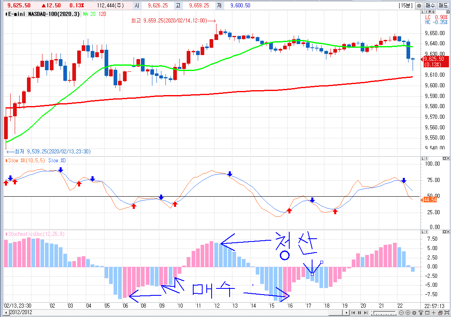Maximize the Slow %K stochastic panel
The image size is (451, 317).
pos(444,158)
